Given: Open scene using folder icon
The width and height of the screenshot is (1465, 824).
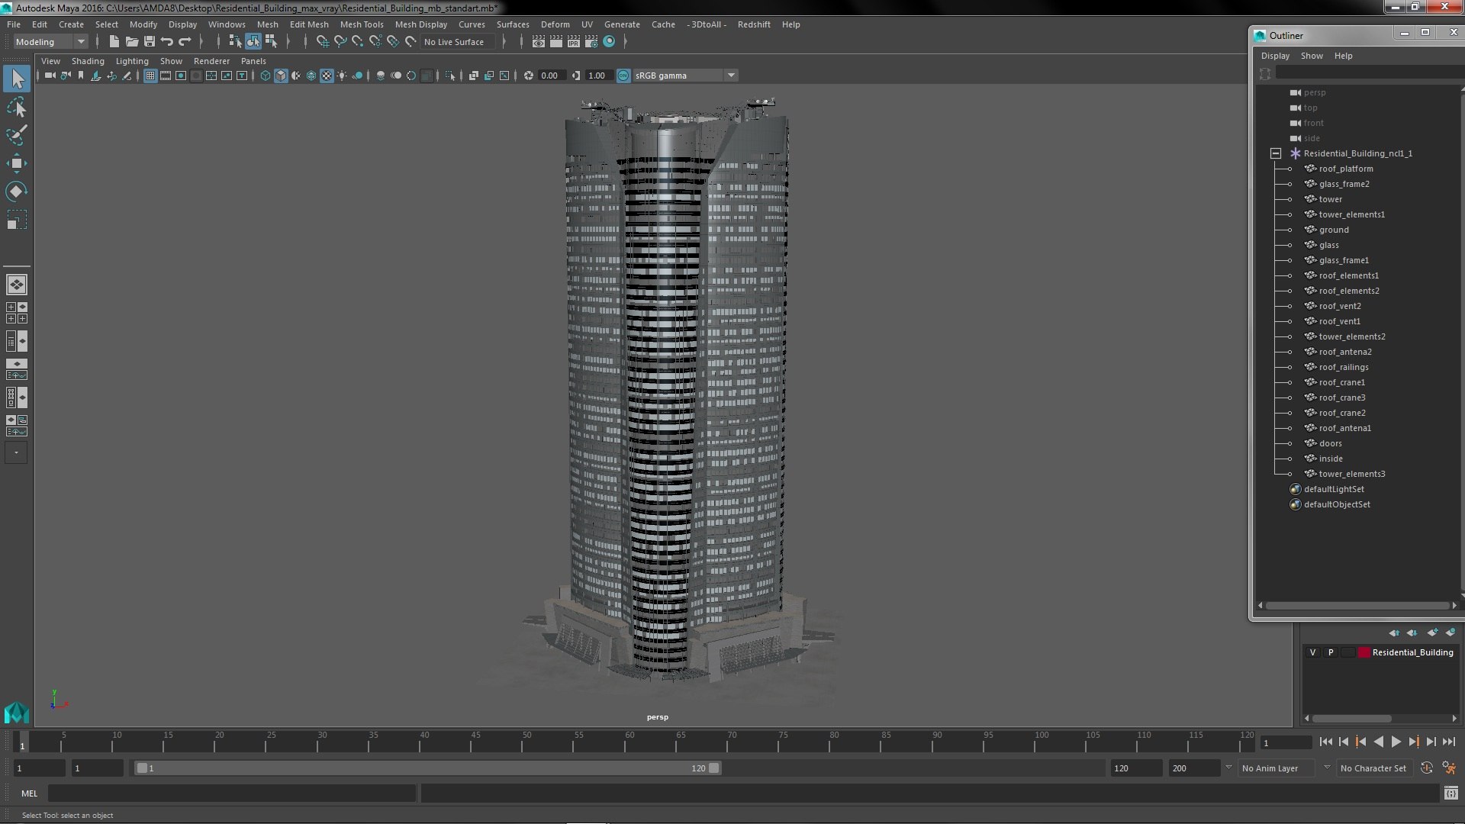Looking at the screenshot, I should (x=131, y=42).
